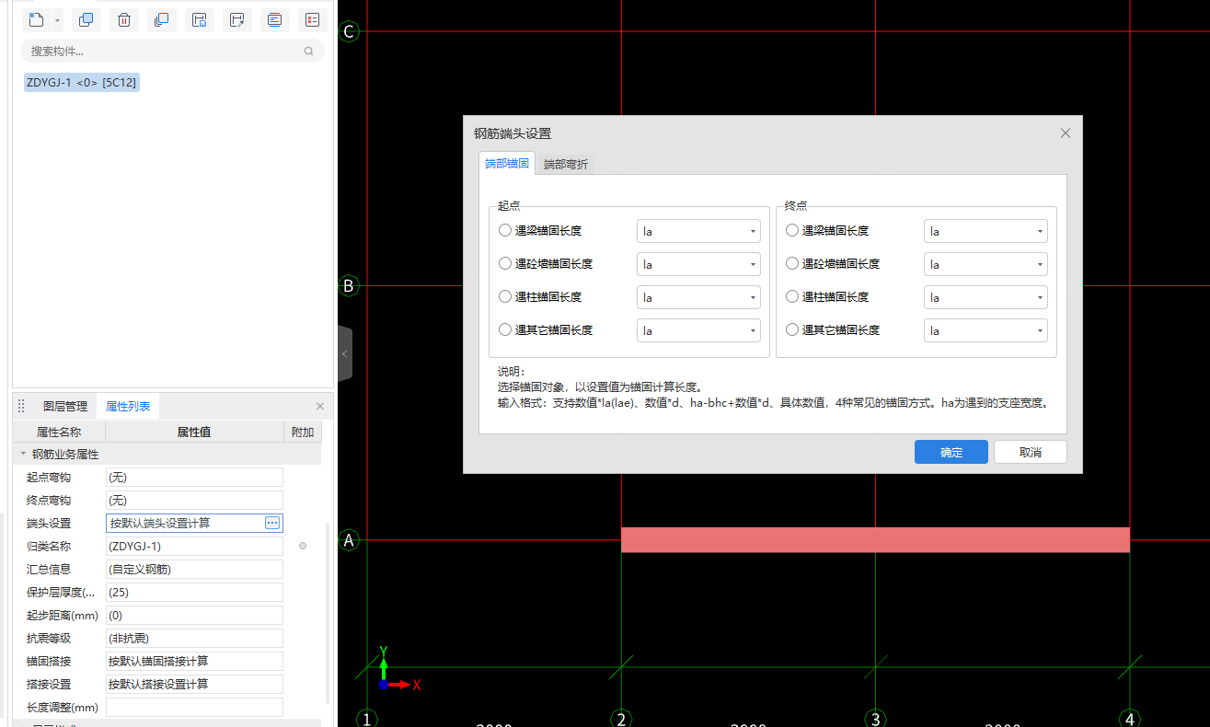Create a new component with the page icon
Viewport: 1210px width, 727px height.
tap(38, 19)
